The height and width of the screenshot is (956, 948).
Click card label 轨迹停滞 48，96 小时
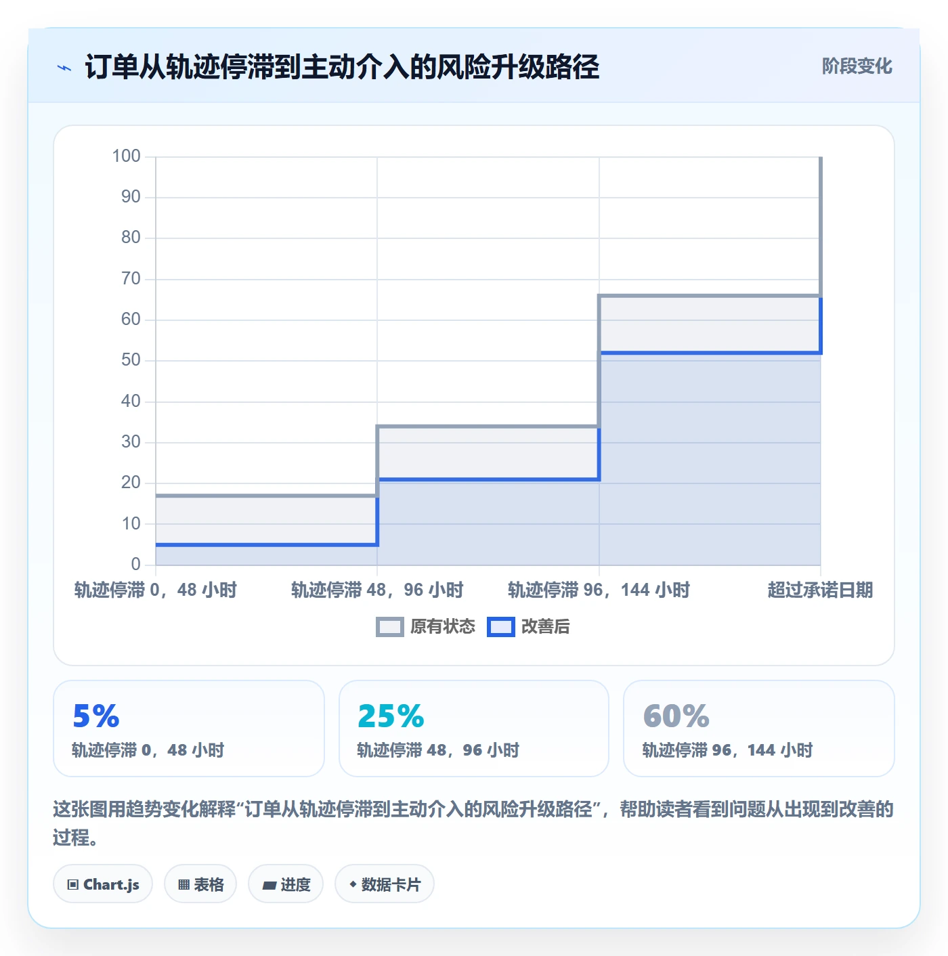pos(438,750)
